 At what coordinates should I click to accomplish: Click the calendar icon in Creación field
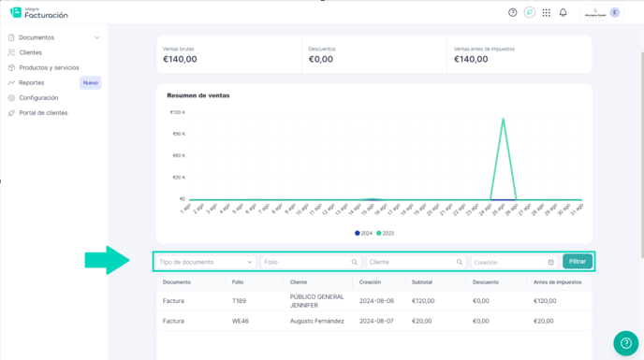(550, 263)
